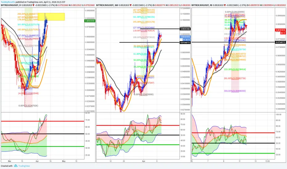Click the 118.00%(0.08793614) Fibonacci label

tap(144, 31)
